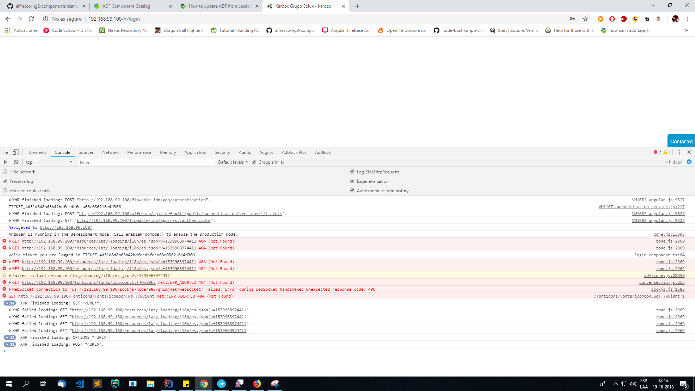Open DevTools customize menu
This screenshot has width=695, height=391.
coord(679,152)
